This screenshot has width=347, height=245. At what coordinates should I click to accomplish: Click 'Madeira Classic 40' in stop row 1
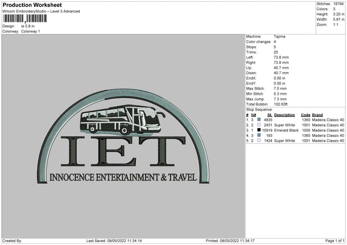click(x=328, y=120)
